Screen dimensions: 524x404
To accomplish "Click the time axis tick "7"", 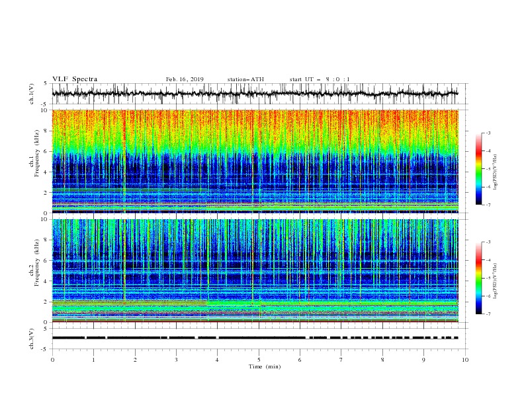I will click(341, 360).
